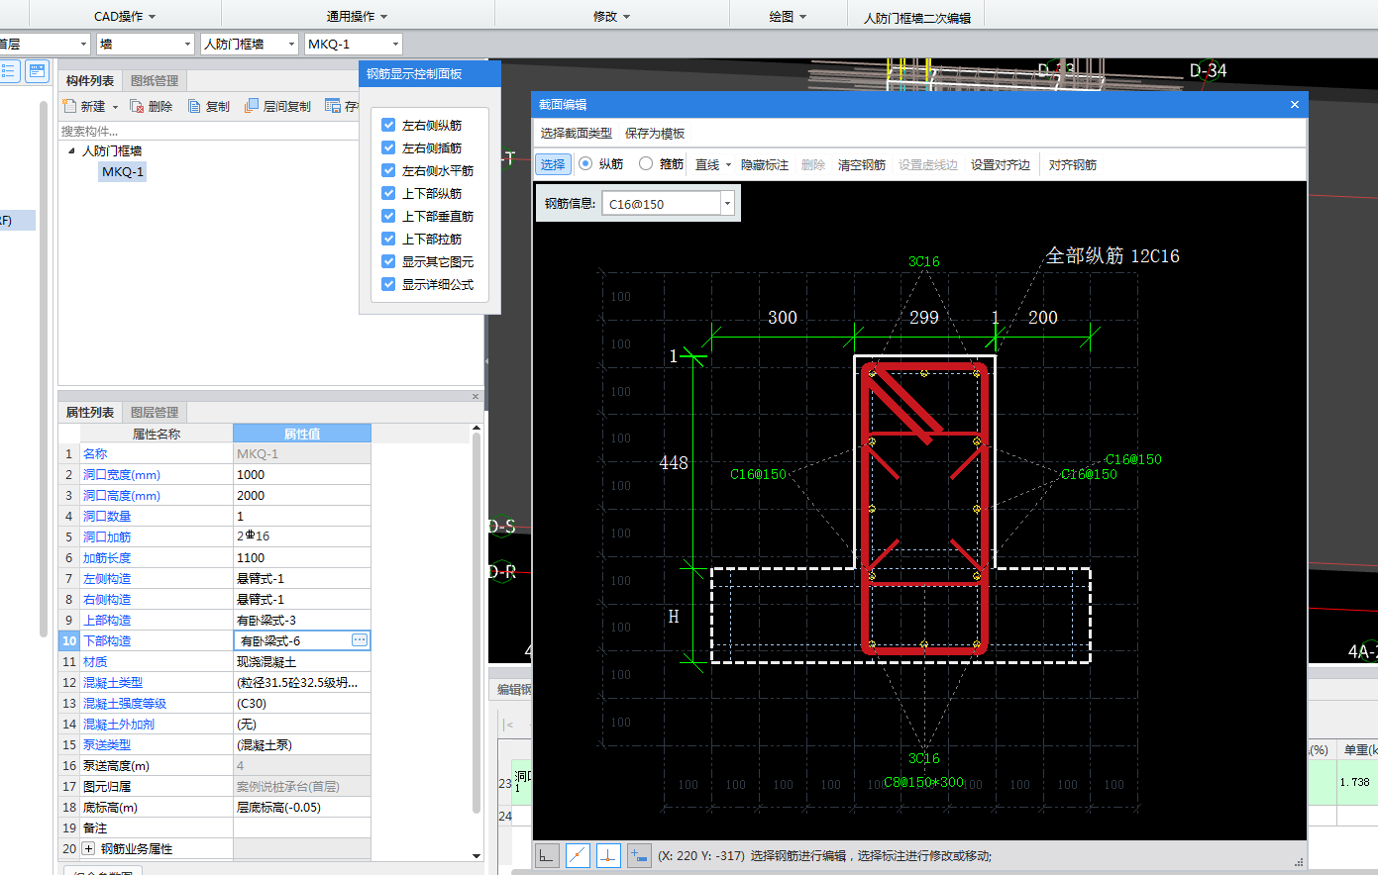This screenshot has height=875, width=1378.
Task: Open the 绘图 dropdown menu
Action: pyautogui.click(x=788, y=17)
